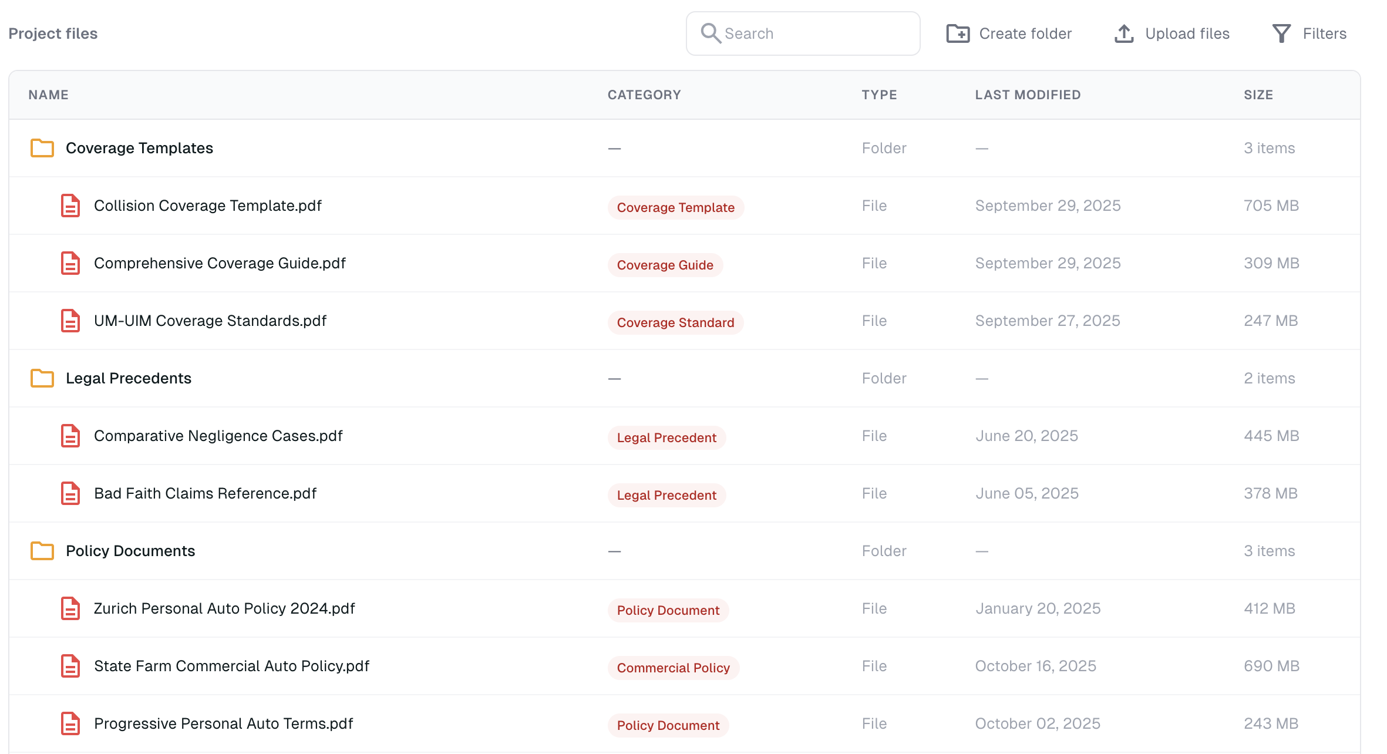Click the Policy Documents folder icon
This screenshot has width=1387, height=754.
[42, 551]
